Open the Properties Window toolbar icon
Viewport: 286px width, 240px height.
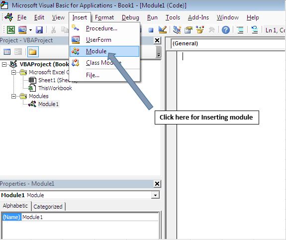click(189, 30)
